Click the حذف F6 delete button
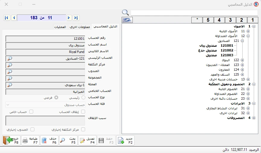The width and height of the screenshot is (261, 153). (49, 140)
